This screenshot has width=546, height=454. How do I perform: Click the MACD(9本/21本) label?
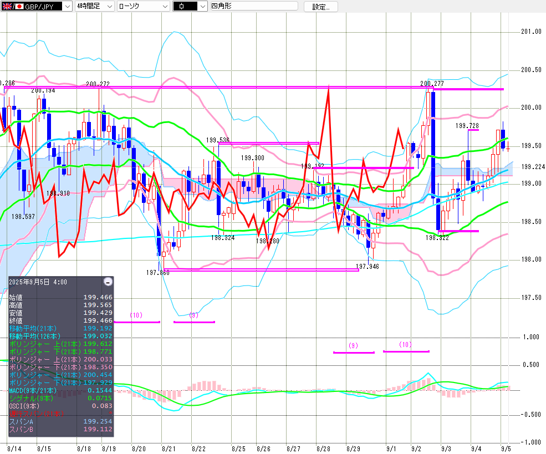pyautogui.click(x=33, y=390)
